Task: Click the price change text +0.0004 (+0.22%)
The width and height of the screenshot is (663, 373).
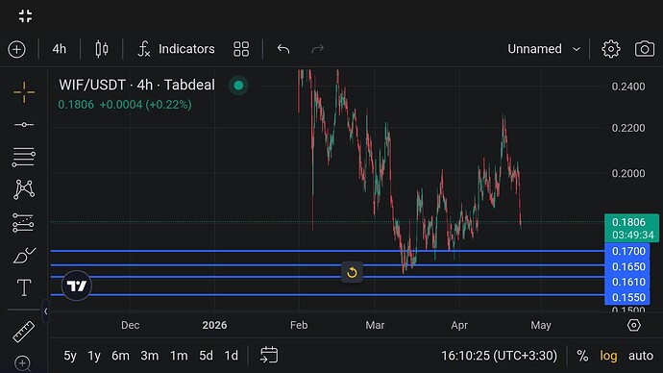Action: pyautogui.click(x=145, y=105)
